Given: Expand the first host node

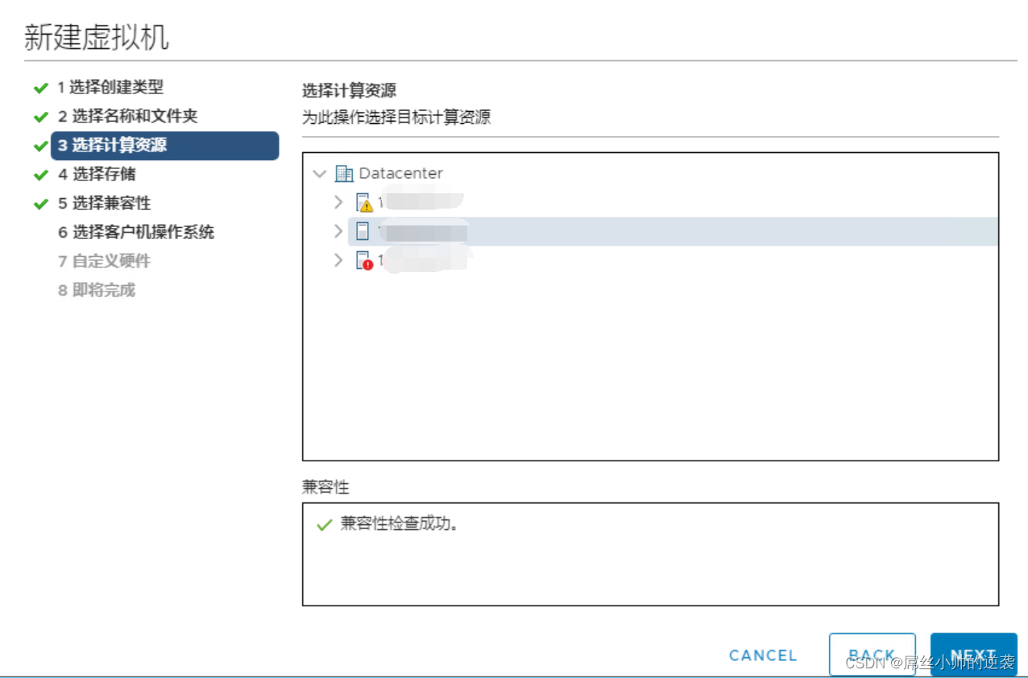Looking at the screenshot, I should point(338,202).
